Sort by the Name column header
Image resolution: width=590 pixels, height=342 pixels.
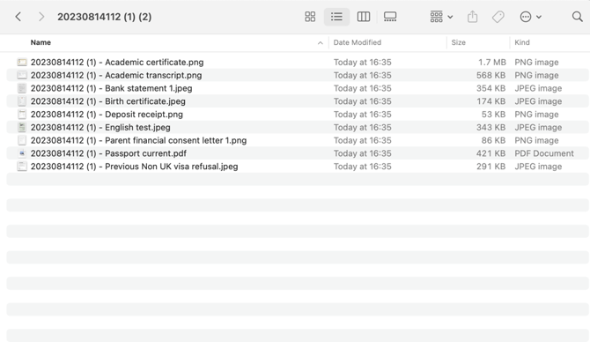(x=41, y=42)
